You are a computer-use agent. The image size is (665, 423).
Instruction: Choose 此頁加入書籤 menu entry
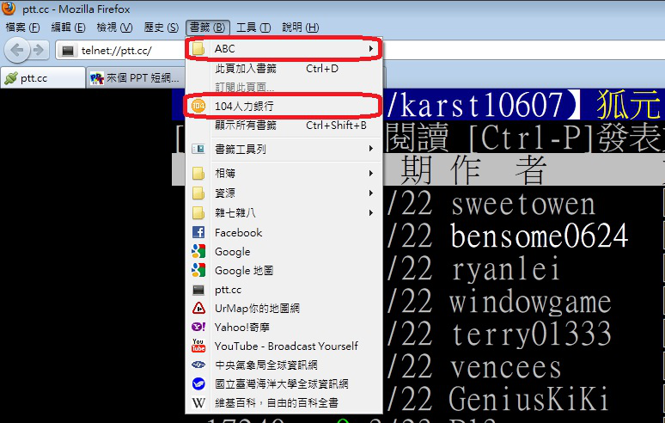[284, 69]
